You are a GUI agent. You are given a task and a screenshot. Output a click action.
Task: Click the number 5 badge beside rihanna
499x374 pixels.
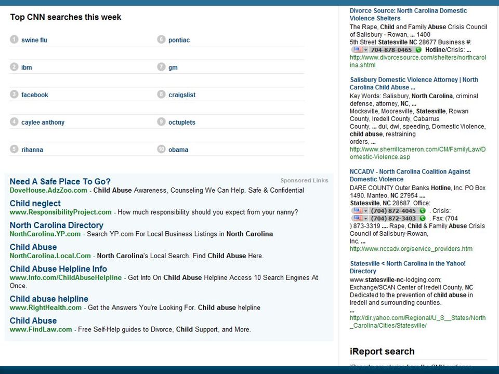click(x=14, y=149)
